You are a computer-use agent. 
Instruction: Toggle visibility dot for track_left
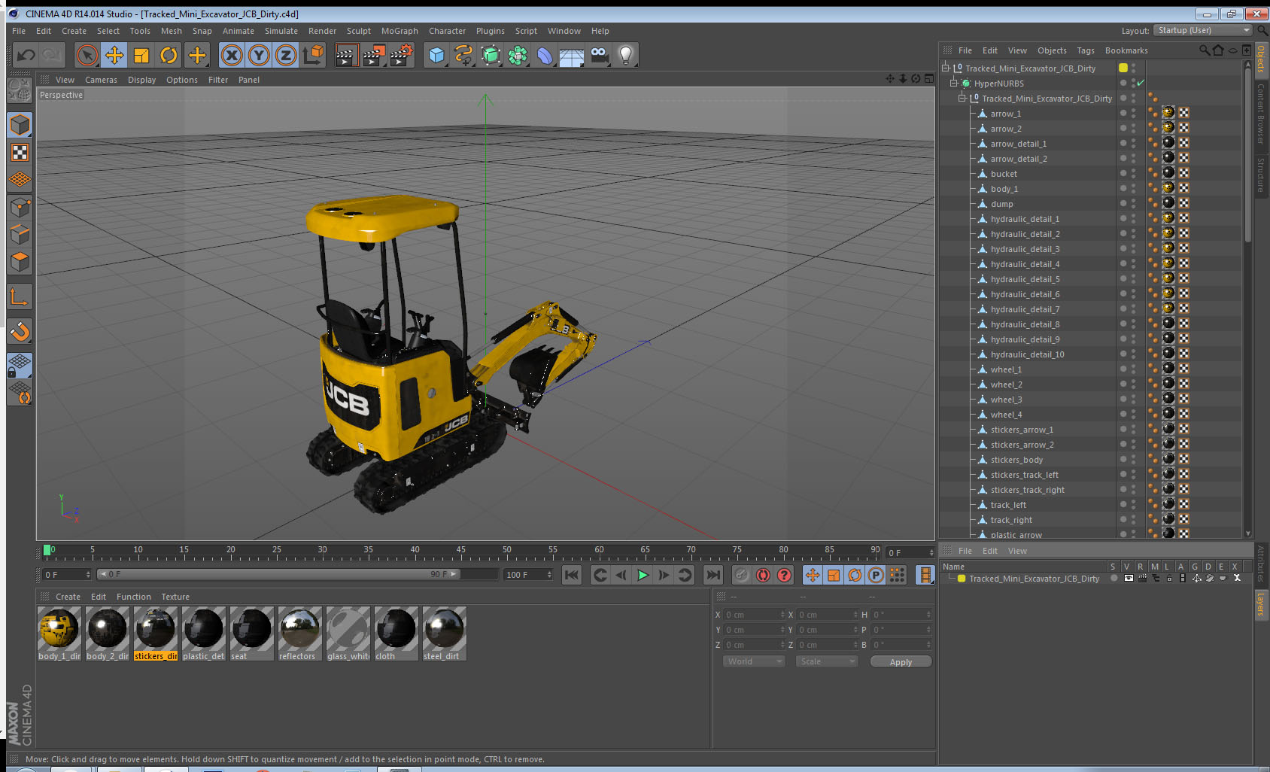1123,505
